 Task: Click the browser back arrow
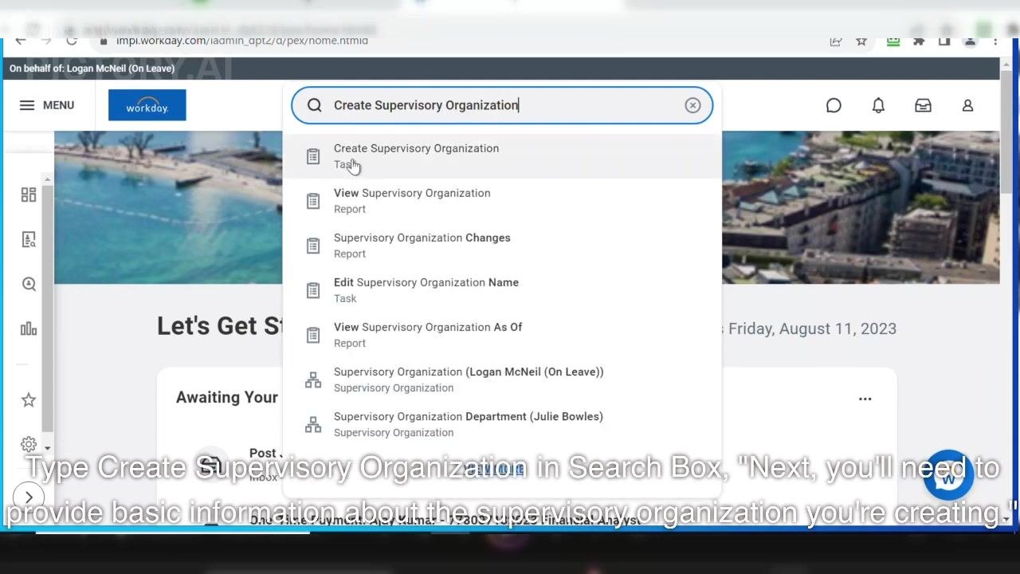pyautogui.click(x=21, y=41)
